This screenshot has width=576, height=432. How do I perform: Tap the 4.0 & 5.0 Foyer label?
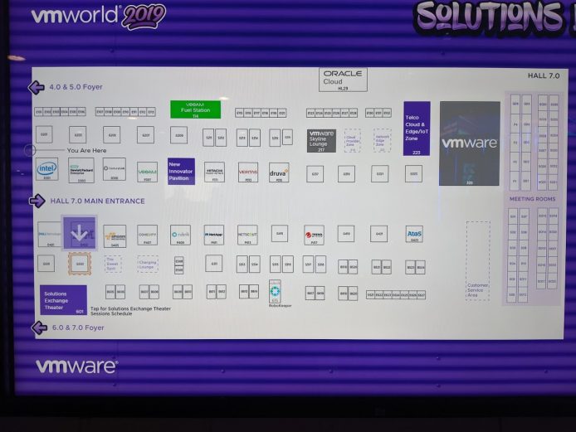coord(76,87)
